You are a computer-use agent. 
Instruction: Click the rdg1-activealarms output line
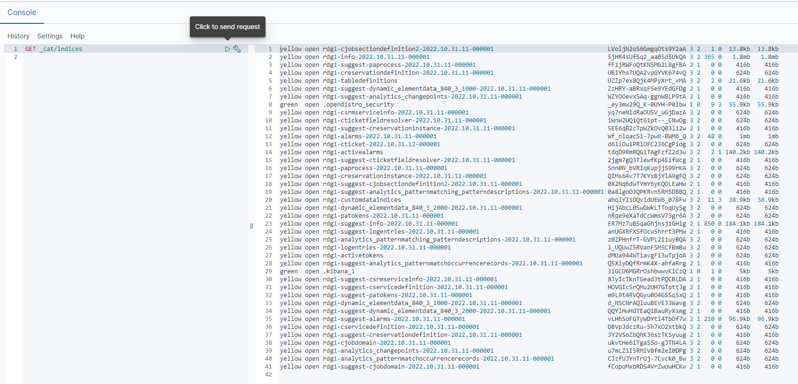tap(352, 152)
